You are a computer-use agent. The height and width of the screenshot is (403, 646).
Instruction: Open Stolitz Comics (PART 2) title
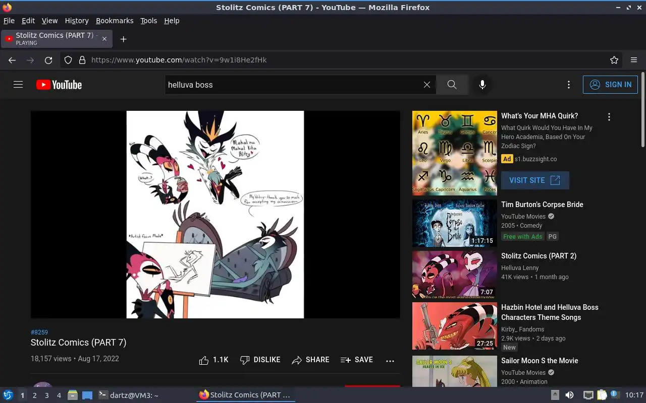coord(539,256)
